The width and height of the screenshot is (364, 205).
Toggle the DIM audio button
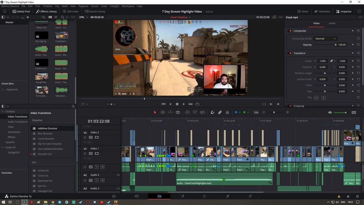(354, 112)
